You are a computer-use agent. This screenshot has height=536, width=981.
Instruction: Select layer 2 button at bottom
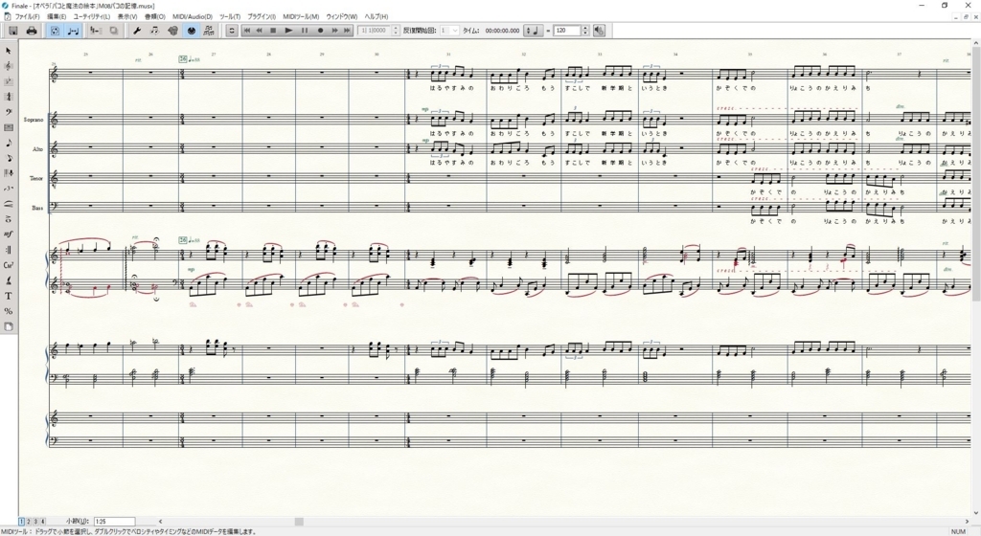point(28,521)
